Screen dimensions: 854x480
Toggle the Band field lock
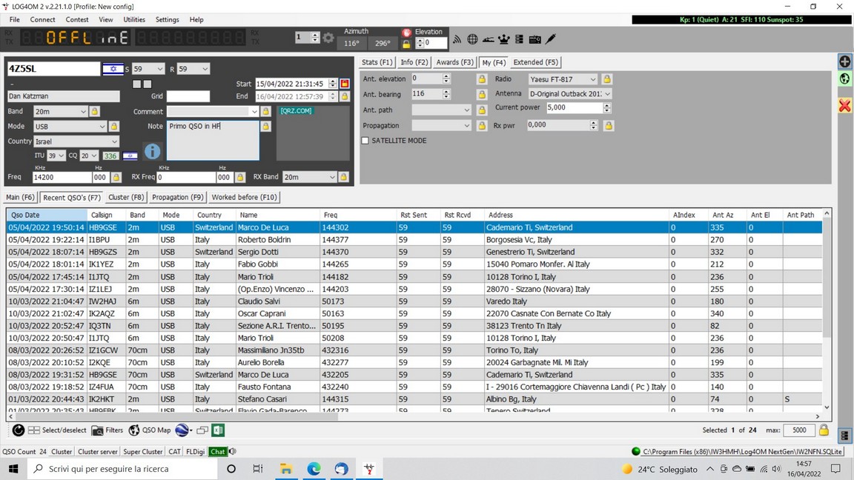point(94,111)
